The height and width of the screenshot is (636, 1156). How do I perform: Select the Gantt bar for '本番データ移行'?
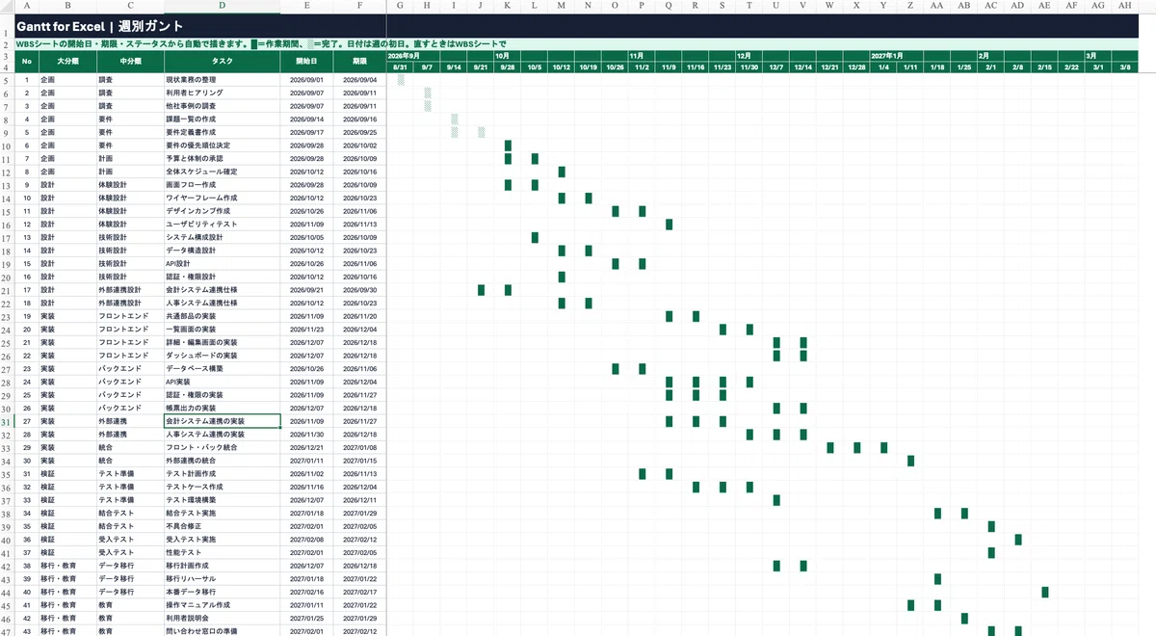pyautogui.click(x=1044, y=592)
